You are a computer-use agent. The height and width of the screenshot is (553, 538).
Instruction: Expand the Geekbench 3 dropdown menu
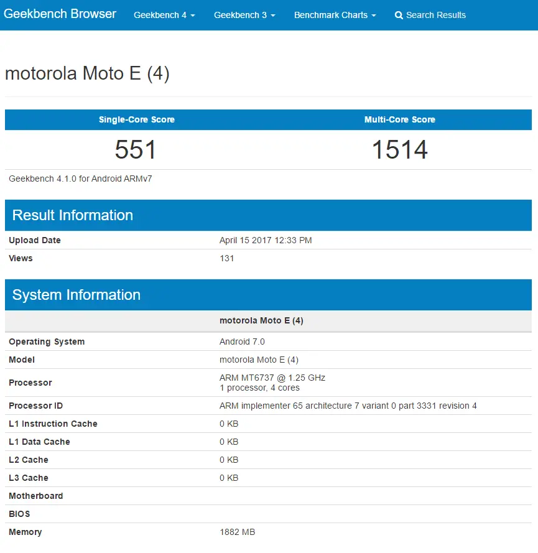pyautogui.click(x=244, y=15)
